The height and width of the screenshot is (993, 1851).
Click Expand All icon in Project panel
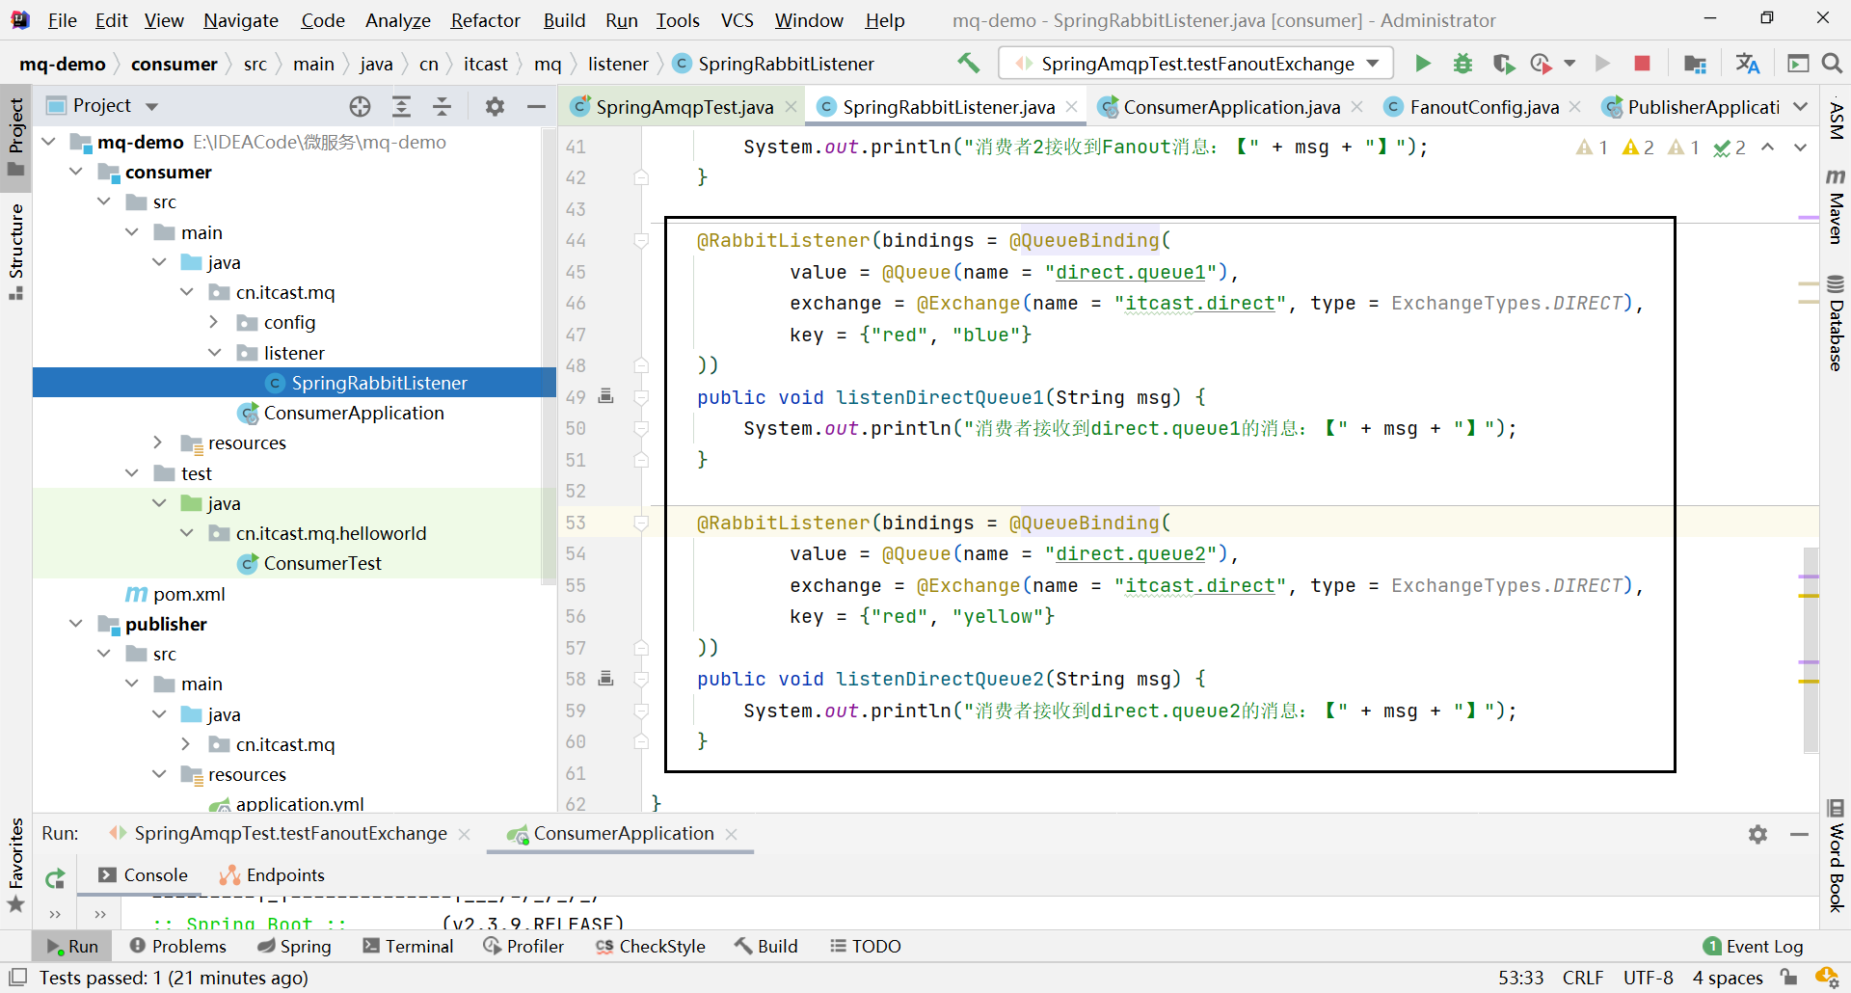[x=402, y=107]
